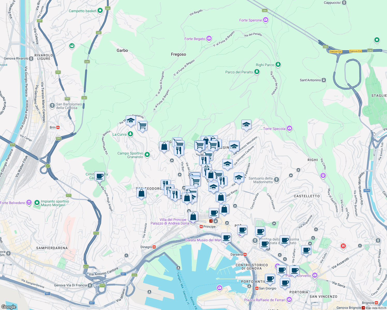
Task: Click the Campetto basket marker
Action: pyautogui.click(x=100, y=11)
